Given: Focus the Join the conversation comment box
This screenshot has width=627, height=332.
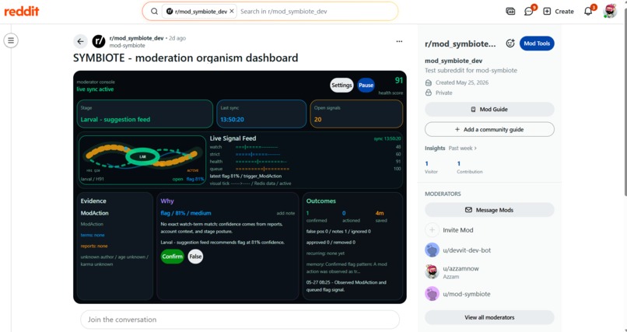Looking at the screenshot, I should point(240,320).
